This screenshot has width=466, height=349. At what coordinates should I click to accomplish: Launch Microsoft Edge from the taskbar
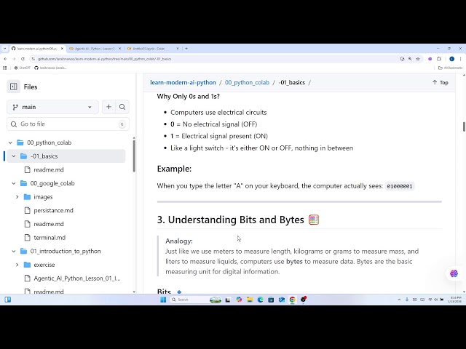click(x=261, y=300)
